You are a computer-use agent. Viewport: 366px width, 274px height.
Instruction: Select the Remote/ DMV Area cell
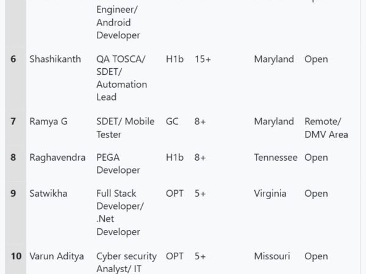[x=326, y=128]
